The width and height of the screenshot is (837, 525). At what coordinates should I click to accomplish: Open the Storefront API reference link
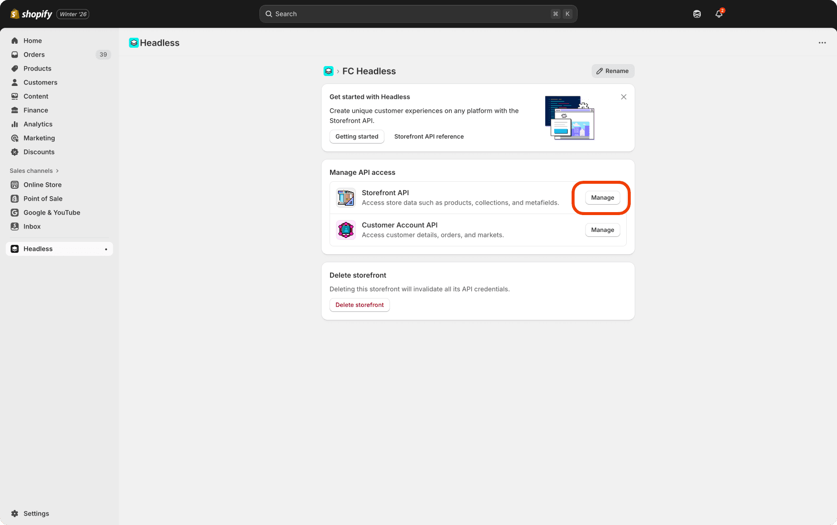pos(429,137)
